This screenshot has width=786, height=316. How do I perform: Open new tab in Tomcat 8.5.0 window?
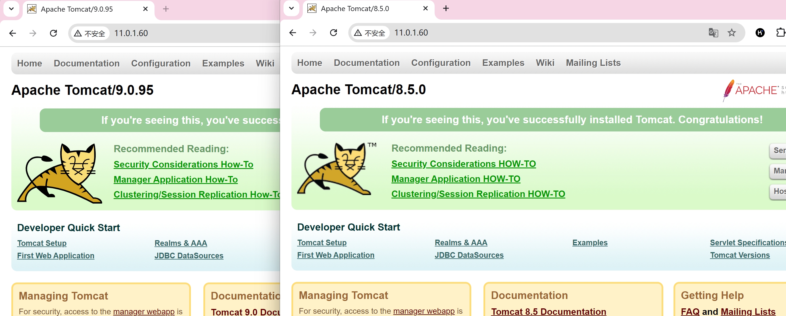446,8
